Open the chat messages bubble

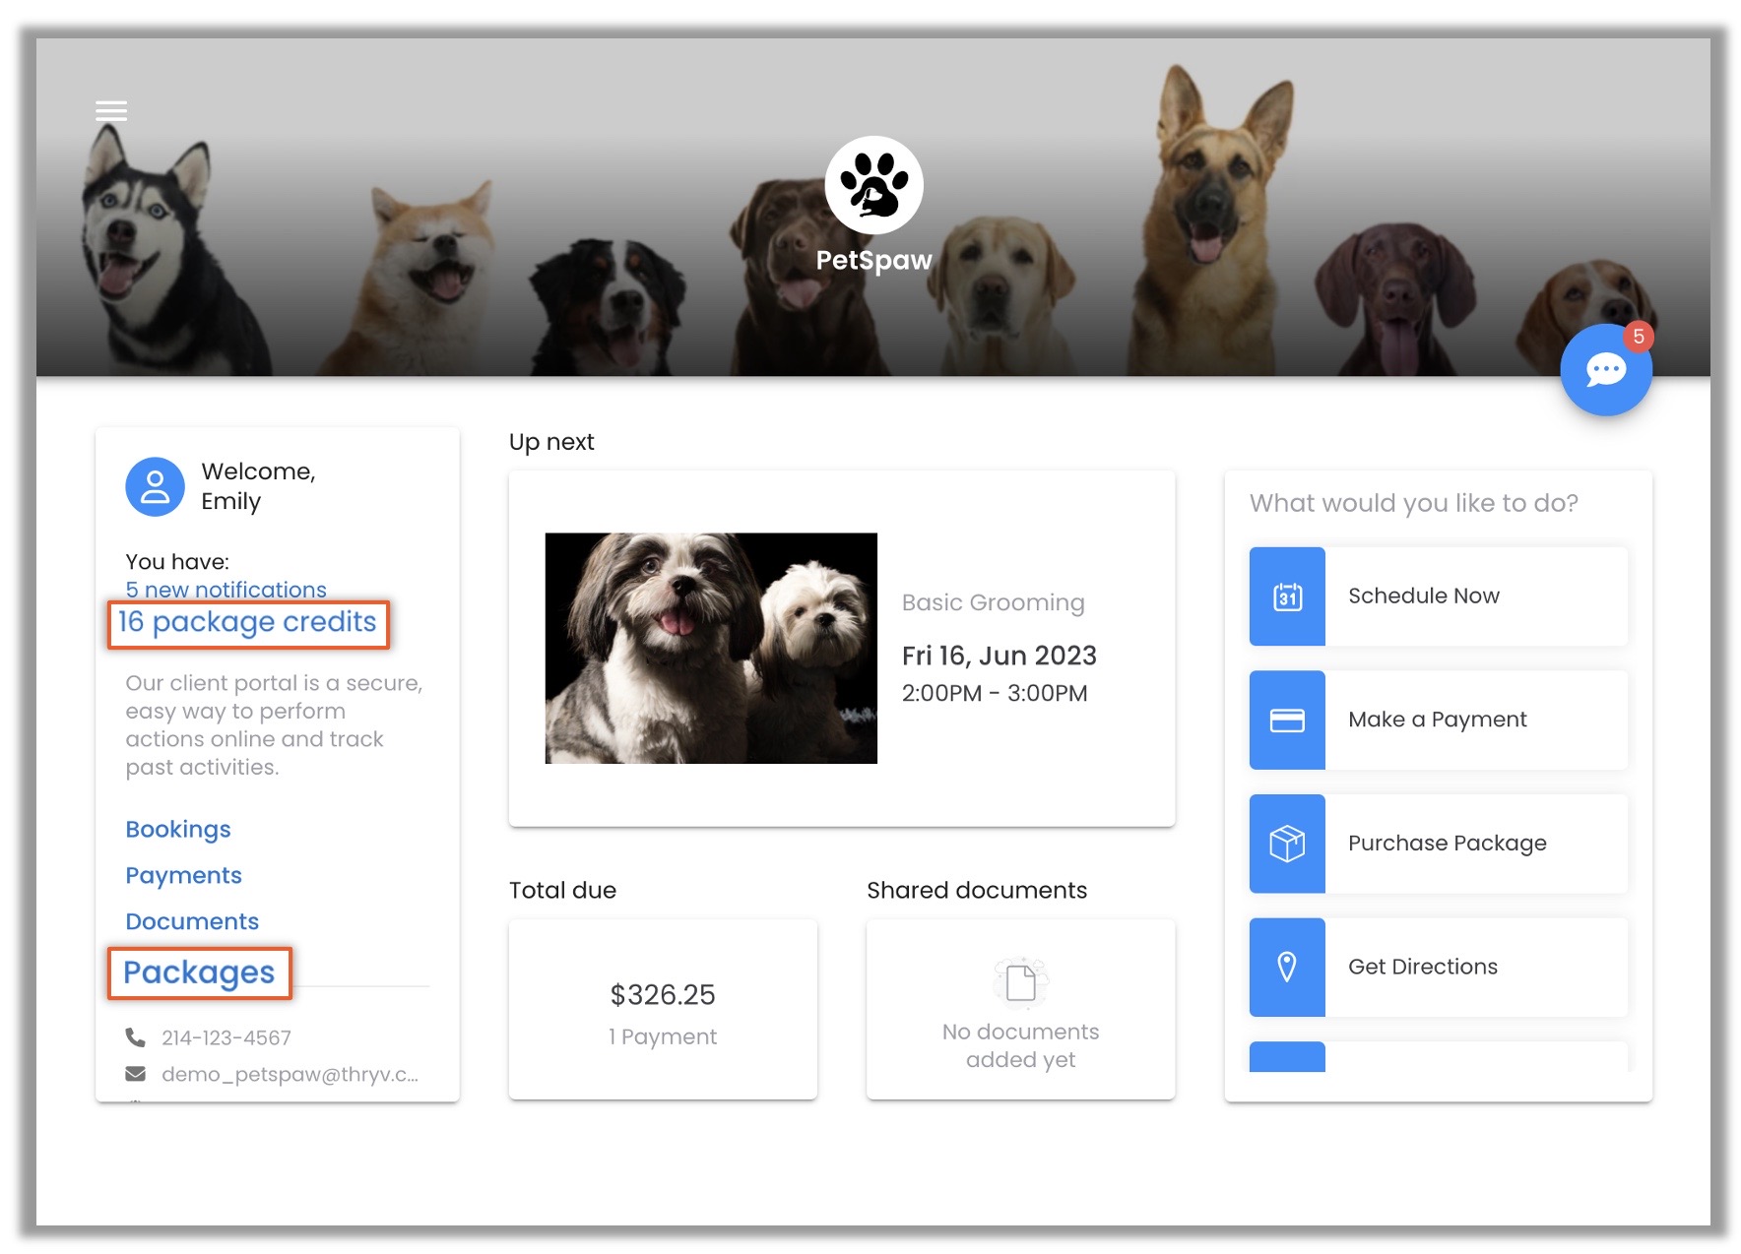click(1605, 370)
